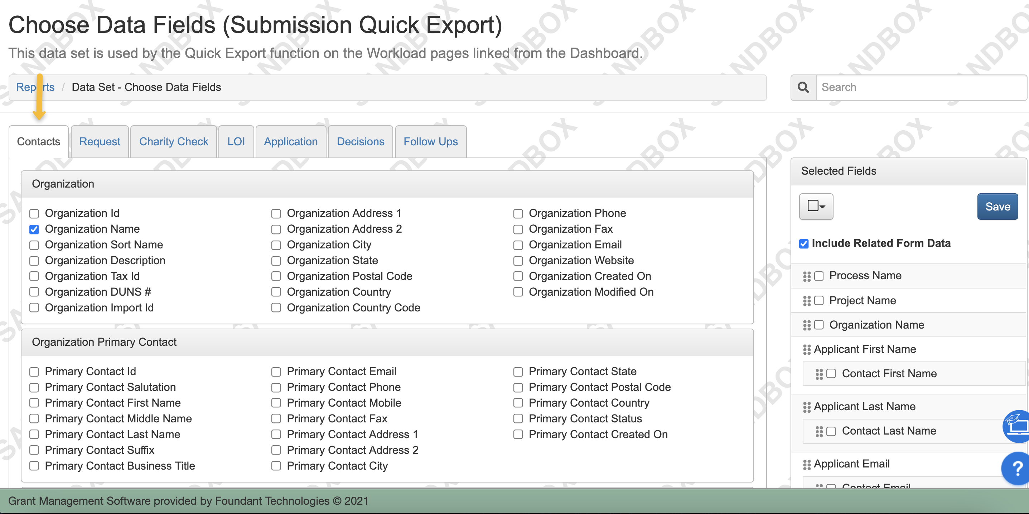
Task: Check Primary Contact First Name
Action: (34, 403)
